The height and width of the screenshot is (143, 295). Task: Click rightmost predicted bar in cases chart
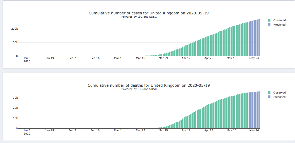pyautogui.click(x=259, y=38)
